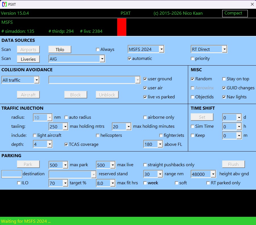The width and height of the screenshot is (256, 225).
Task: Open the target % dropdown
Action: pyautogui.click(x=65, y=183)
